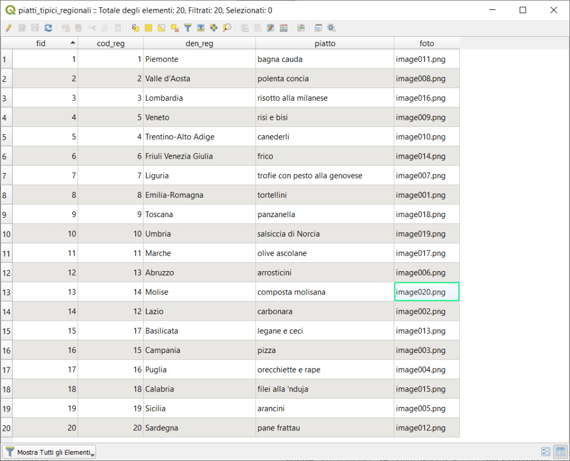Screen dimensions: 570x461
Task: Toggle editing mode with the pencil icon
Action: (x=8, y=28)
